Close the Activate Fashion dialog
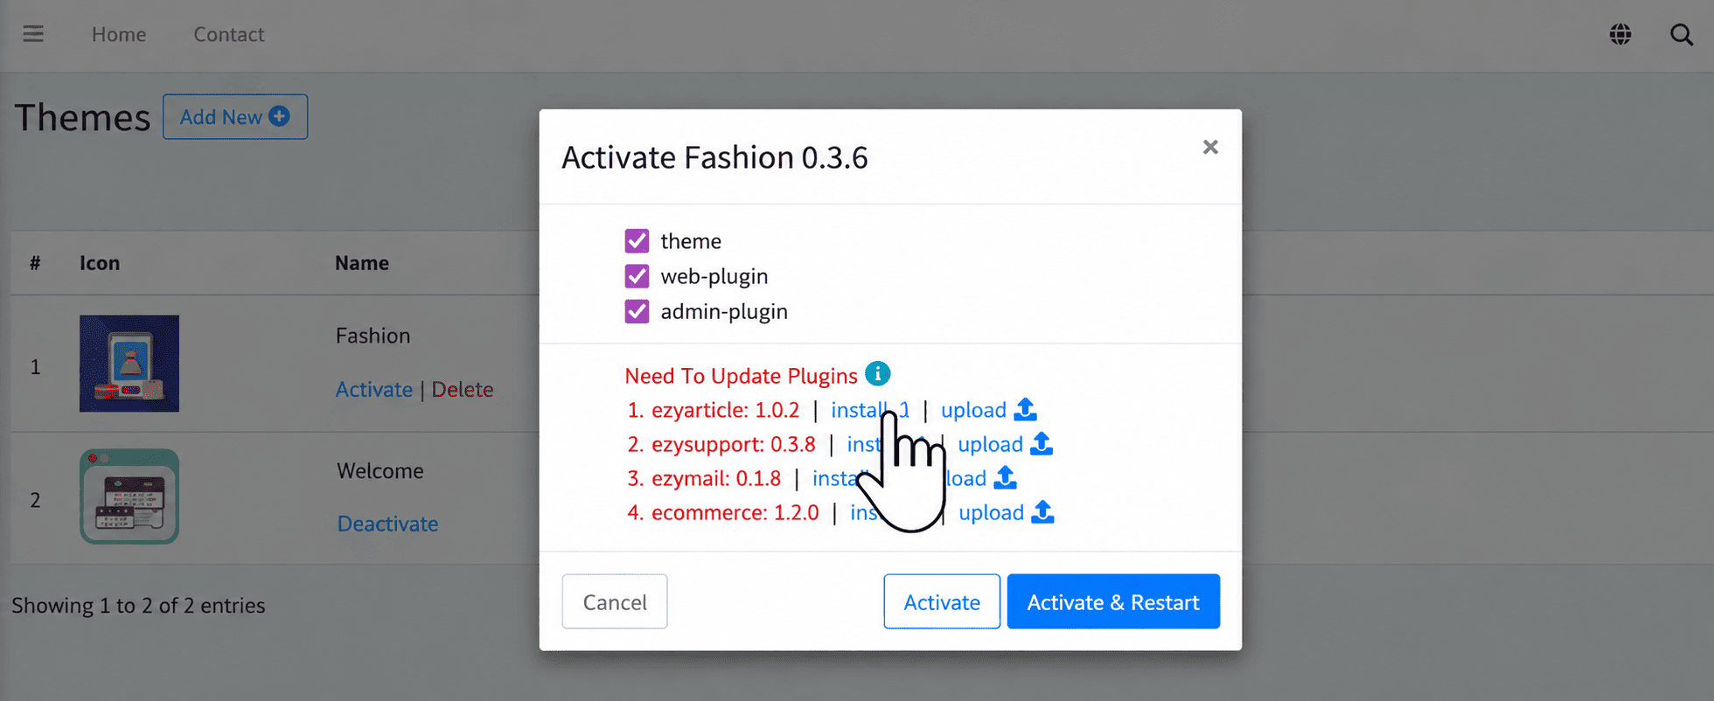Viewport: 1714px width, 701px height. tap(1210, 147)
